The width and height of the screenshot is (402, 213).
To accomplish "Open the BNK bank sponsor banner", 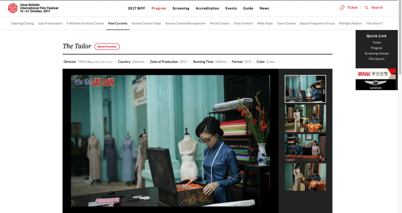I will 376,74.
